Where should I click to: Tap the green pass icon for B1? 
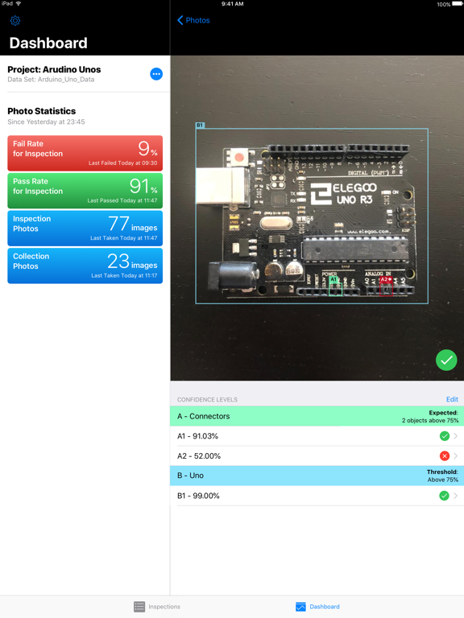(445, 496)
